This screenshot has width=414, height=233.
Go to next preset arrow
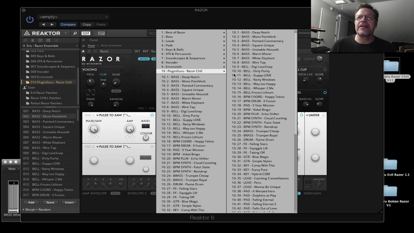[52, 25]
